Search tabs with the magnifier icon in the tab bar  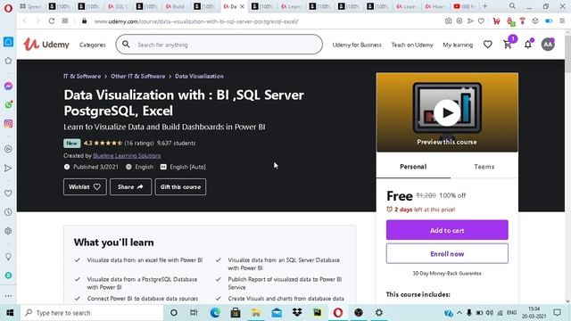[x=512, y=6]
